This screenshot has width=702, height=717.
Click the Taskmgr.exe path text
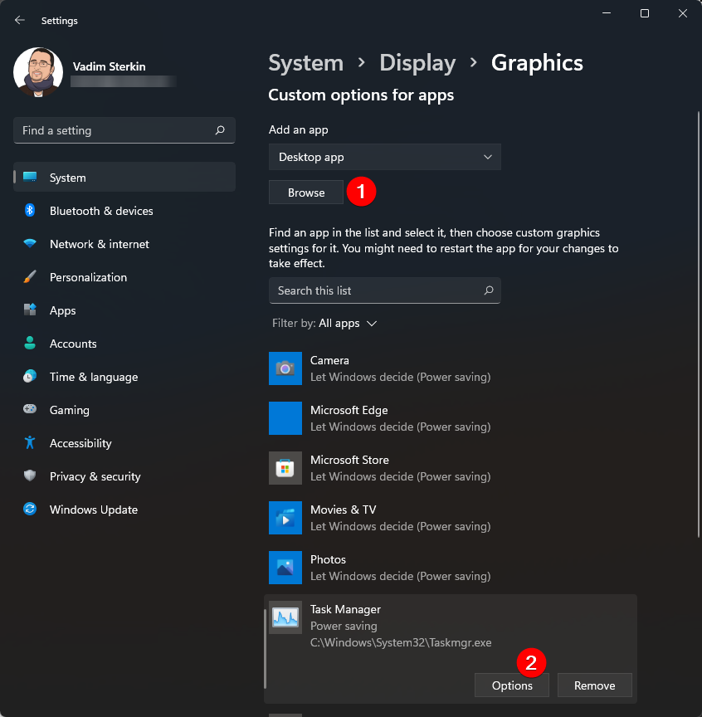(401, 642)
